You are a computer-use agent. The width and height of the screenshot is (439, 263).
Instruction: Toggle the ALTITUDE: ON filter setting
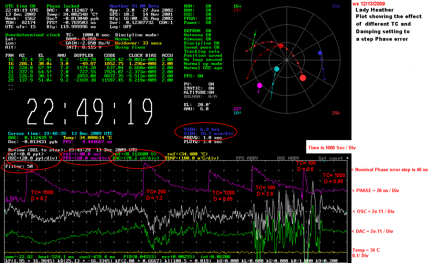point(199,92)
